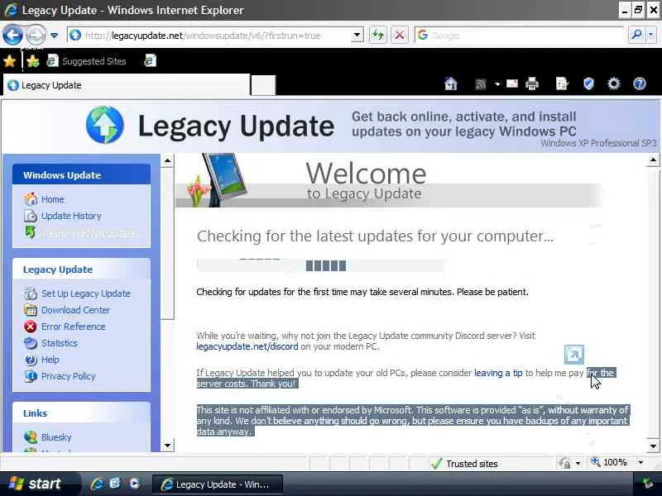Select the Legacy Update browser tab
This screenshot has width=662, height=496.
(x=127, y=85)
